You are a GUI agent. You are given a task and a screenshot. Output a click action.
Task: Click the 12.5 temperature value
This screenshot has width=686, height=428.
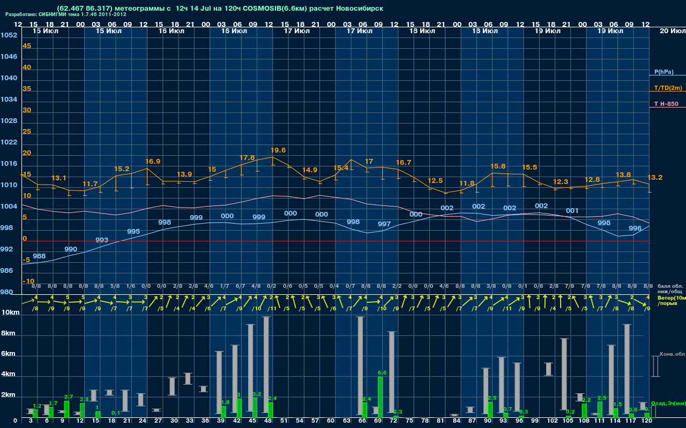pyautogui.click(x=435, y=181)
